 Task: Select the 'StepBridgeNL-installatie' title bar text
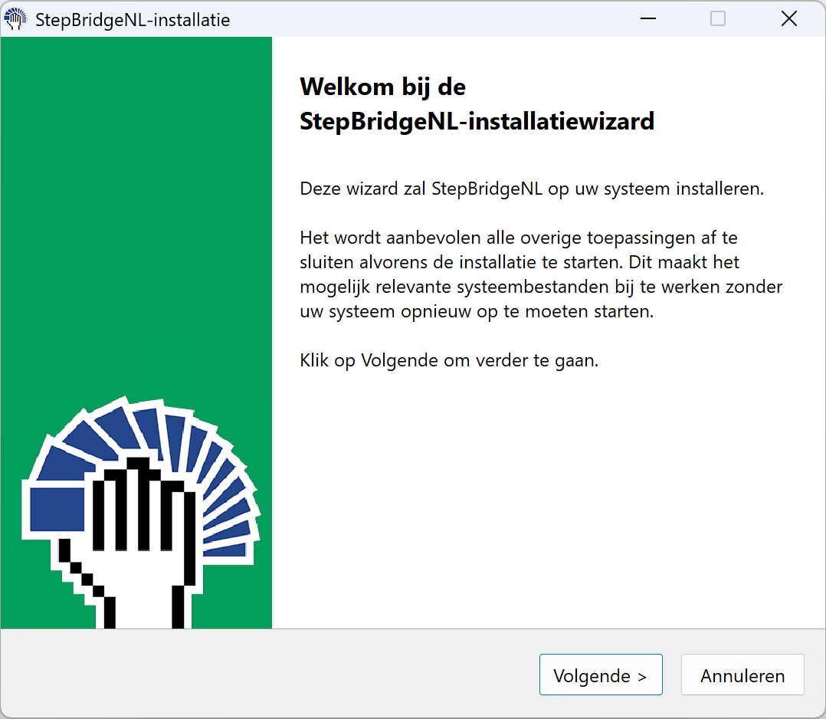point(130,20)
